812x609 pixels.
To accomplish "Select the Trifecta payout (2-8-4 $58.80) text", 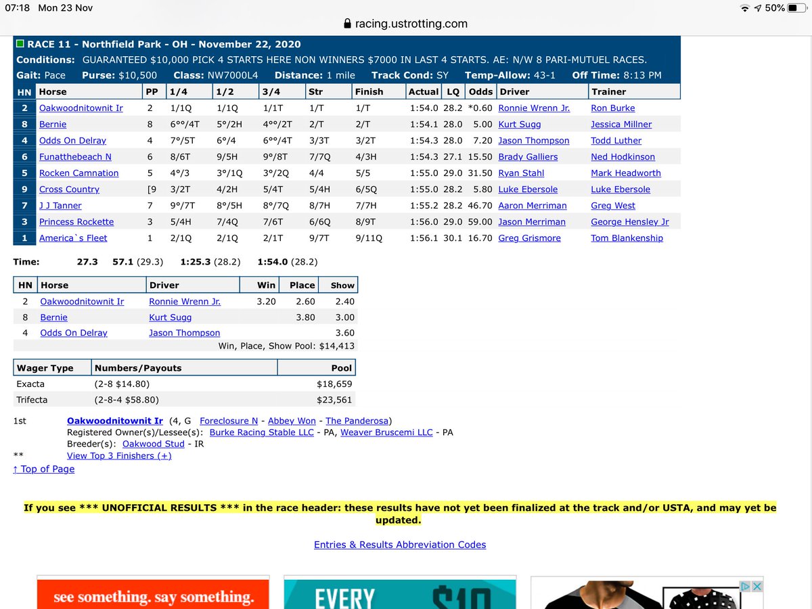I will 127,400.
